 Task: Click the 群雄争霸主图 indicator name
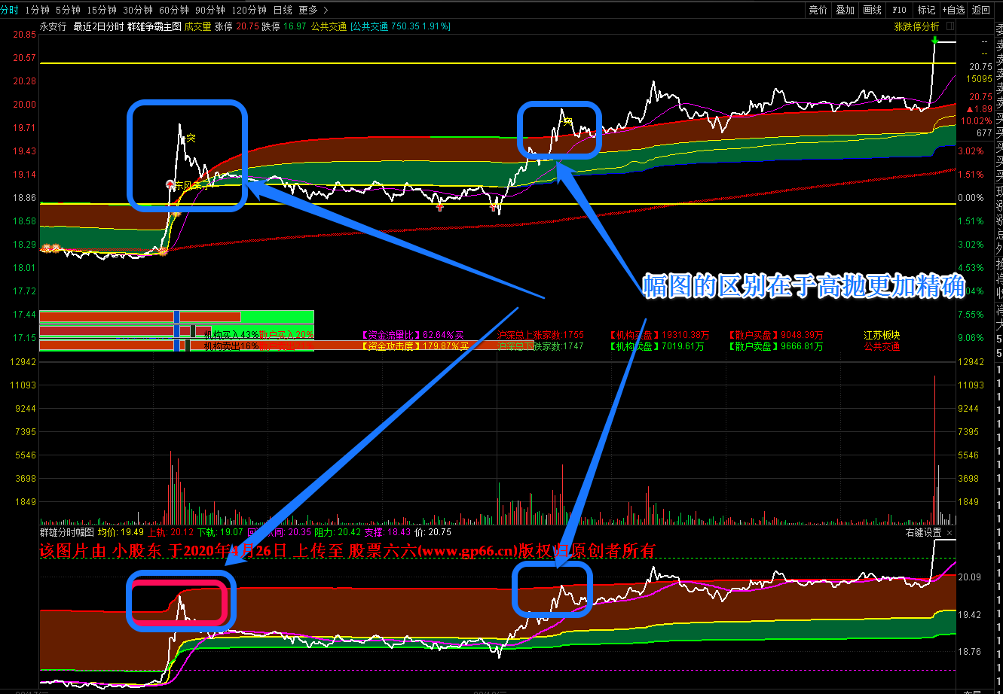[x=154, y=26]
